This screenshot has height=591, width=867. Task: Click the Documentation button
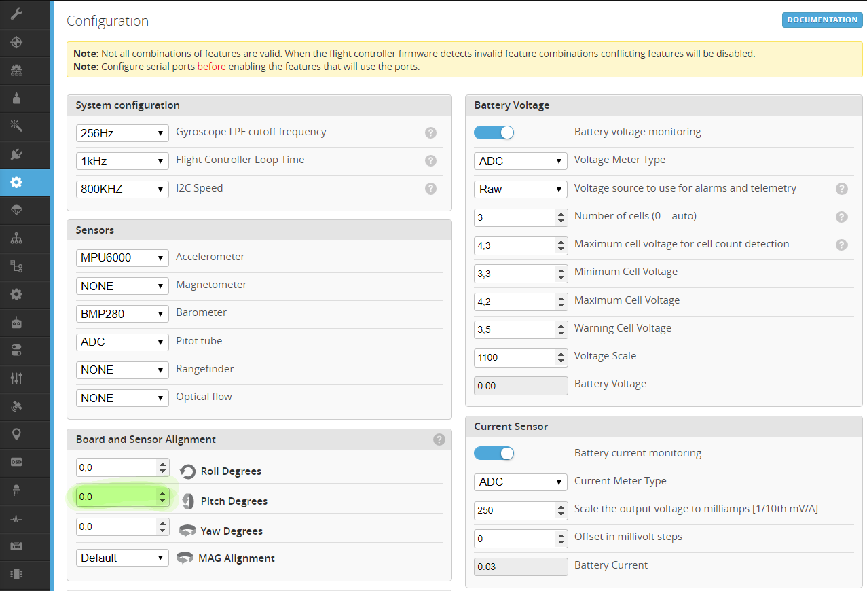(822, 20)
